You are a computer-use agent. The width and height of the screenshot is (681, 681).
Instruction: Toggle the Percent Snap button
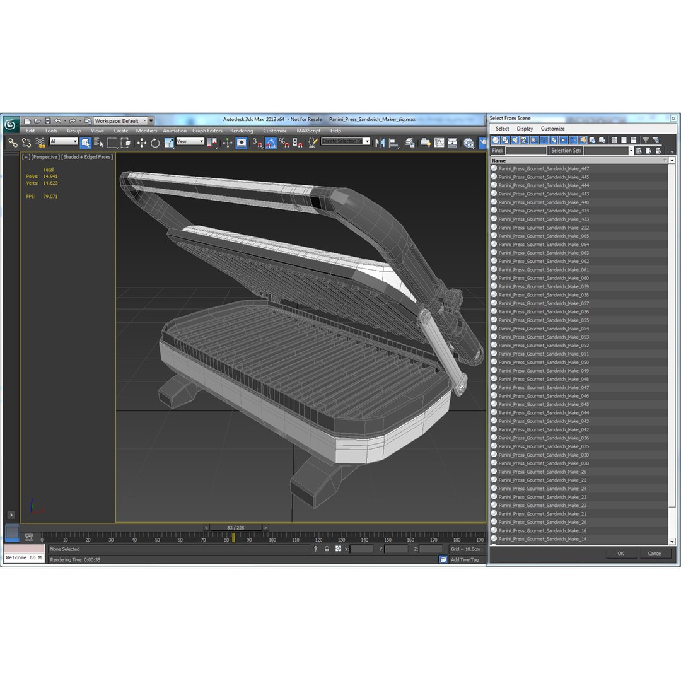[x=284, y=143]
